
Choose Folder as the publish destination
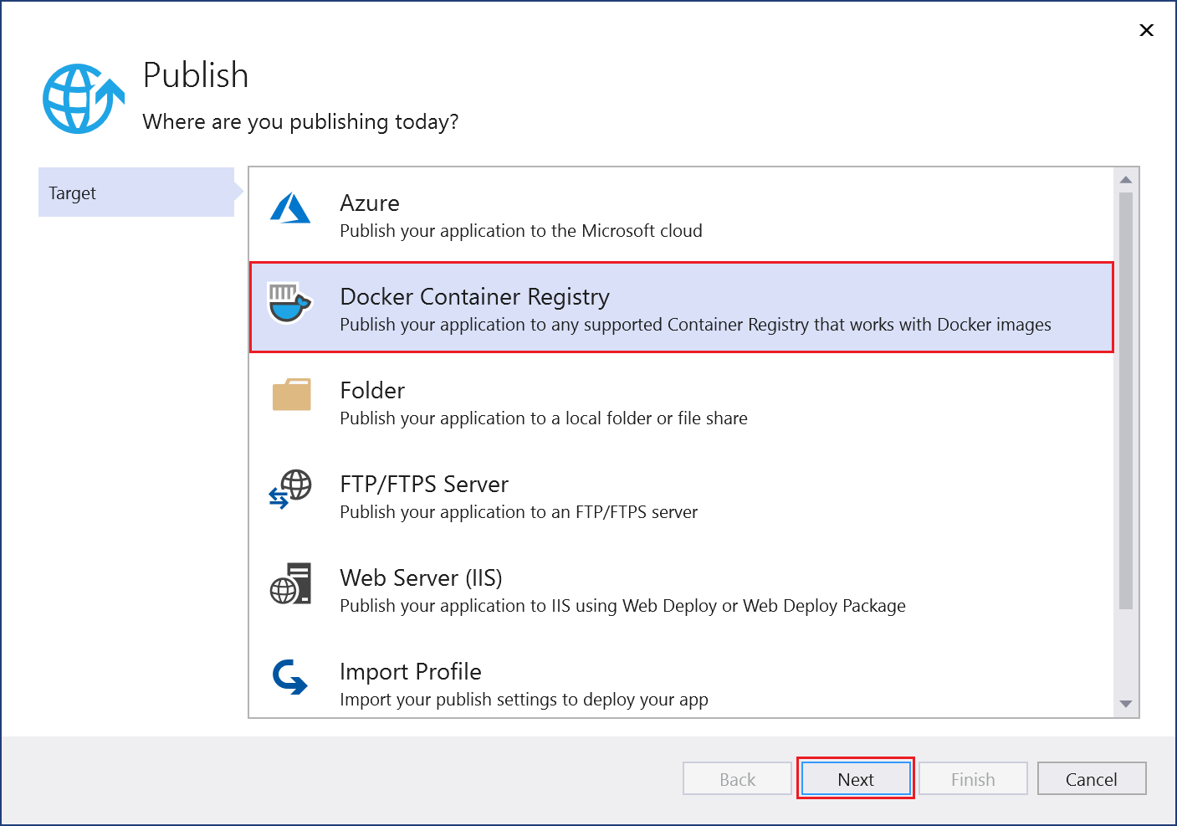pyautogui.click(x=586, y=402)
